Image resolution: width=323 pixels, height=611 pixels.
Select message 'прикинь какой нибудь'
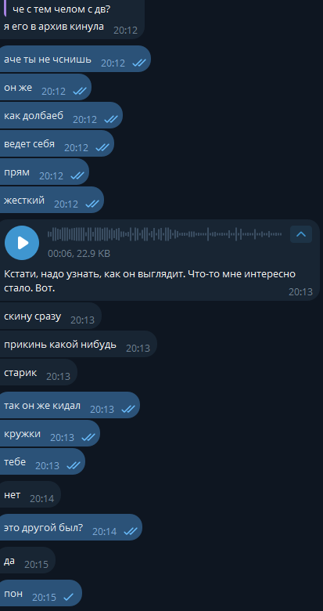tap(78, 344)
